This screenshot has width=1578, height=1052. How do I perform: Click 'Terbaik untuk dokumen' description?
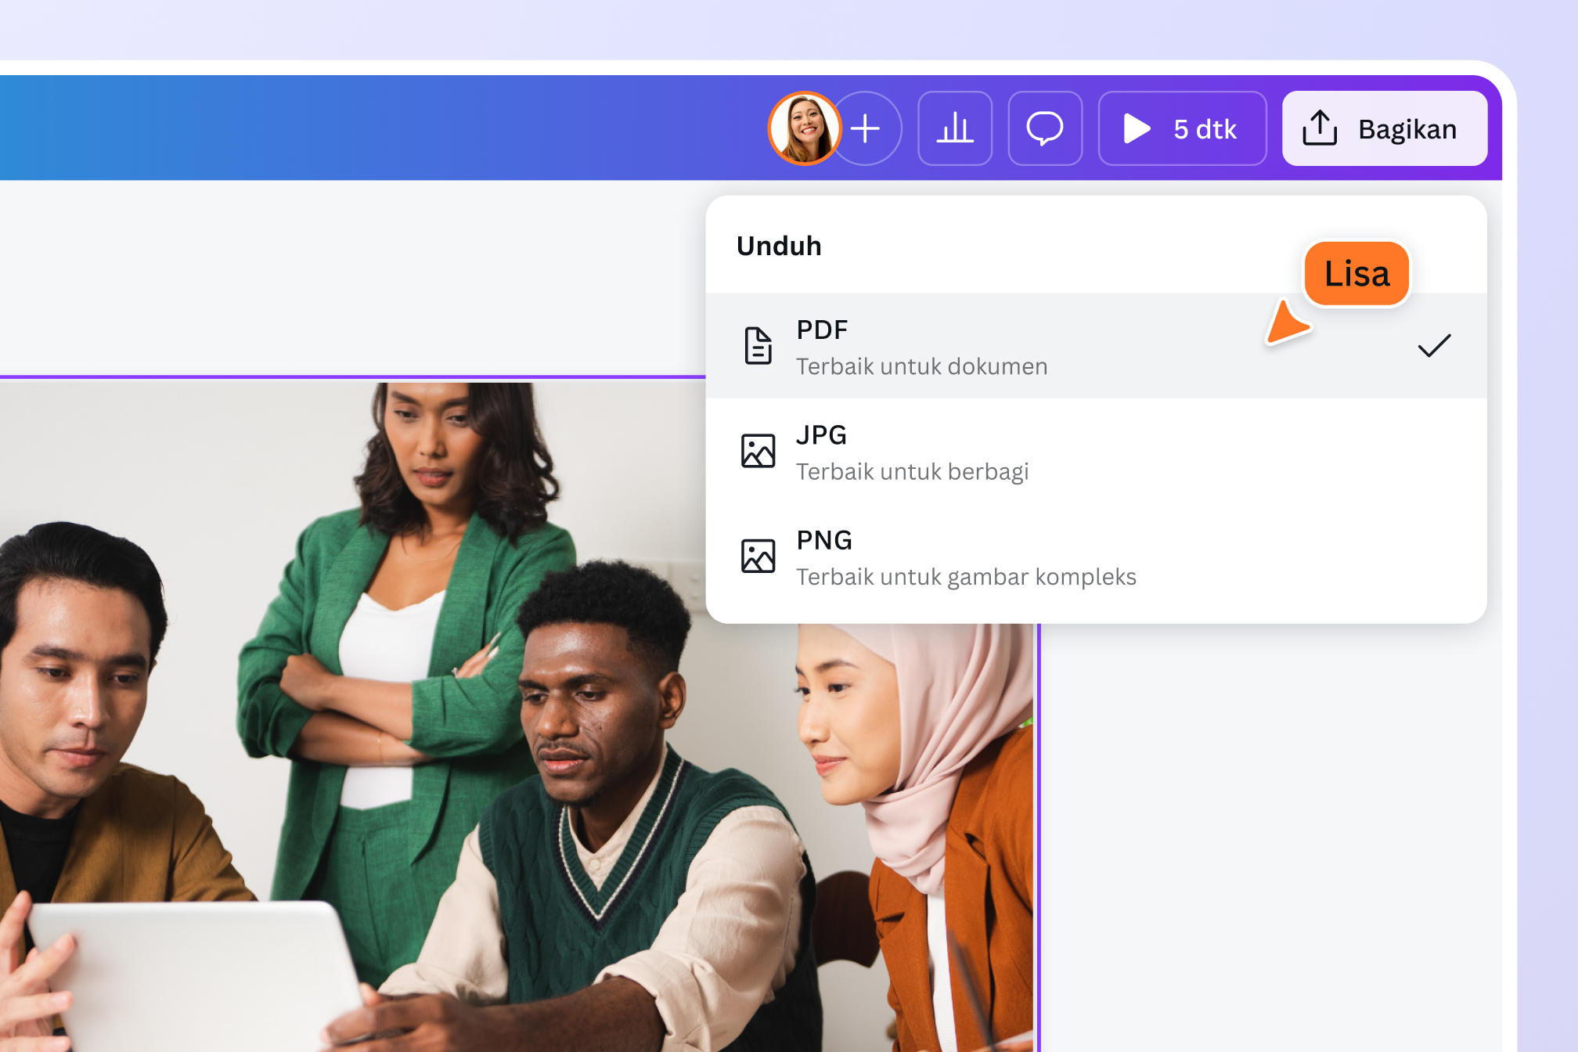[x=921, y=366]
